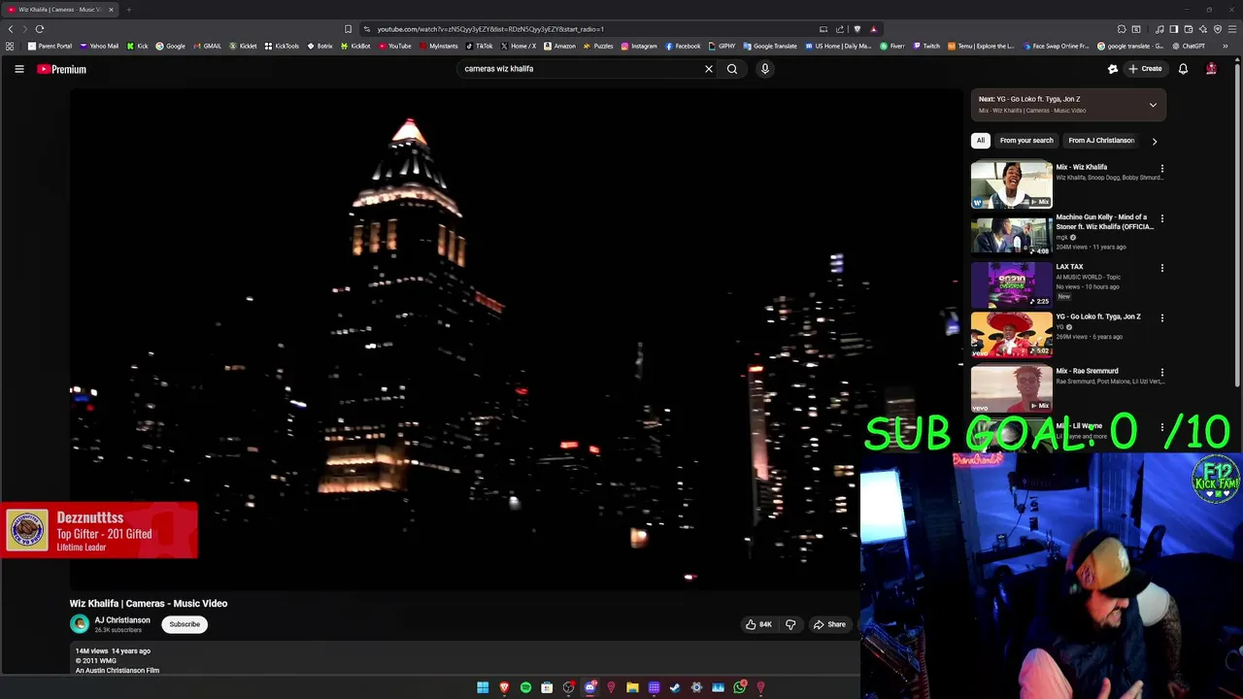Open the Windows Start menu

[483, 687]
